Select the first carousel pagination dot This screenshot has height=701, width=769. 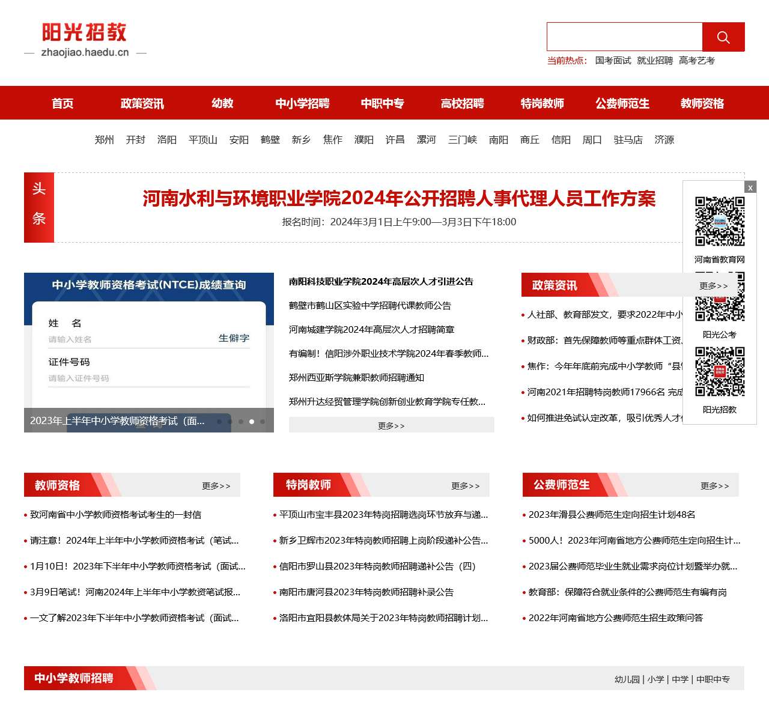point(220,422)
